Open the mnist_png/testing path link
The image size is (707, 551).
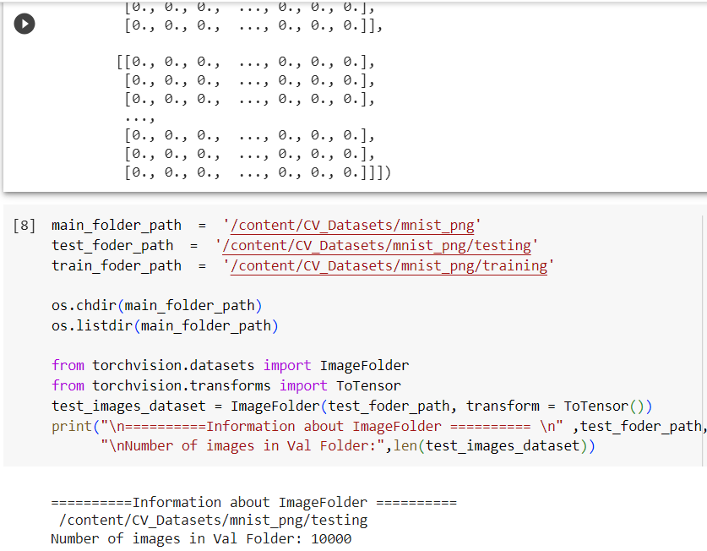coord(377,245)
